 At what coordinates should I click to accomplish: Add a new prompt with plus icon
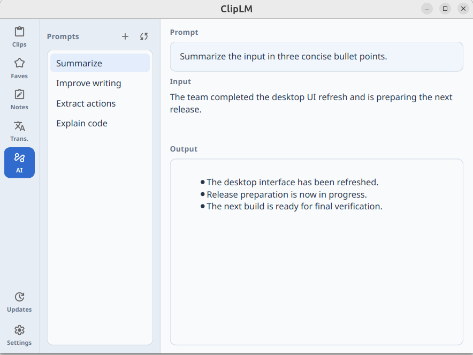tap(125, 36)
